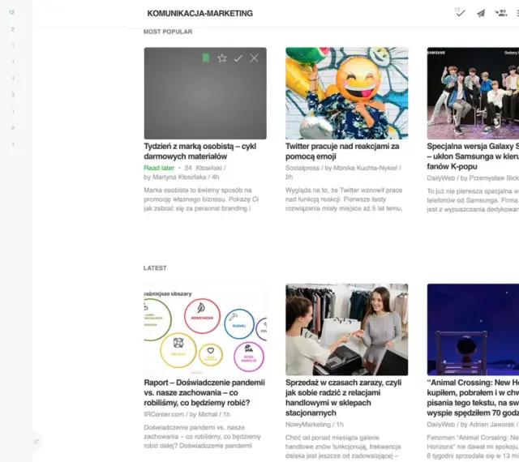Viewport: 519px width, 462px height.
Task: Click the star icon on Tydzień card
Action: click(221, 58)
